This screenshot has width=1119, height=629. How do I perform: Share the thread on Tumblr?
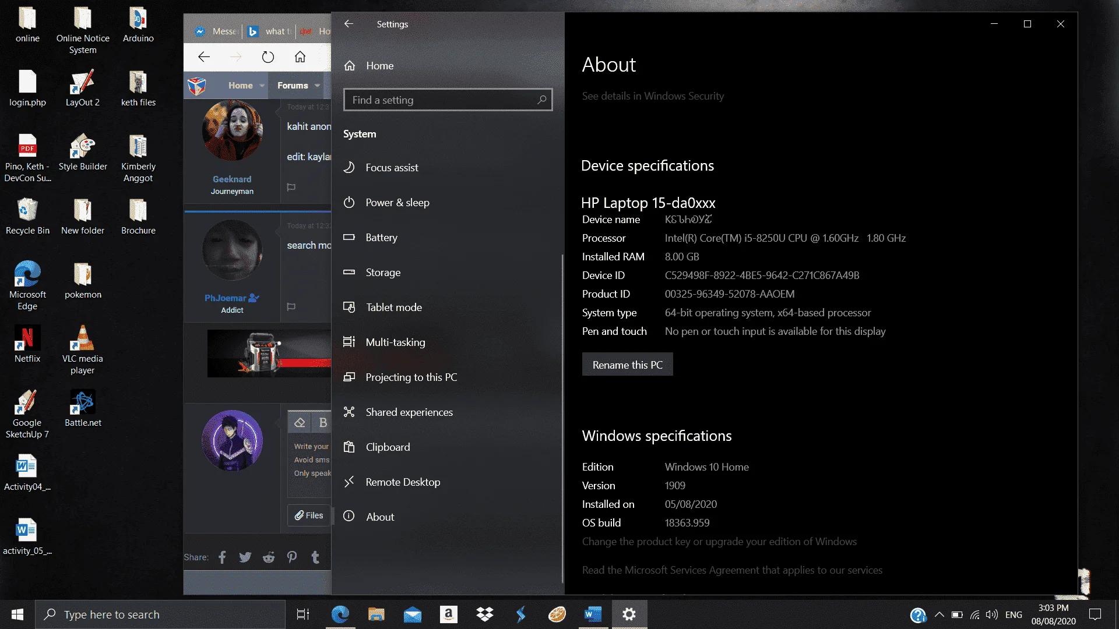[315, 557]
